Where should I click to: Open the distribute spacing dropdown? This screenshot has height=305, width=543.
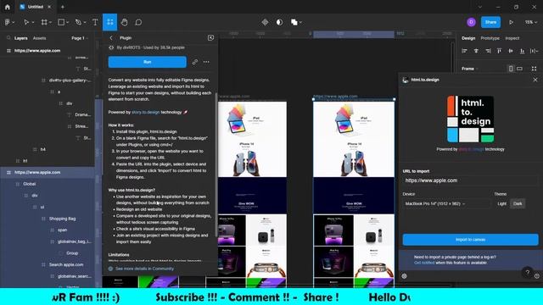point(534,51)
